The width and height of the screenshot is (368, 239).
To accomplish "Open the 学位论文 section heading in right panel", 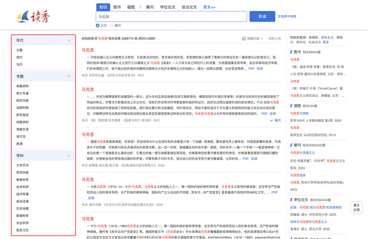I will (301, 200).
